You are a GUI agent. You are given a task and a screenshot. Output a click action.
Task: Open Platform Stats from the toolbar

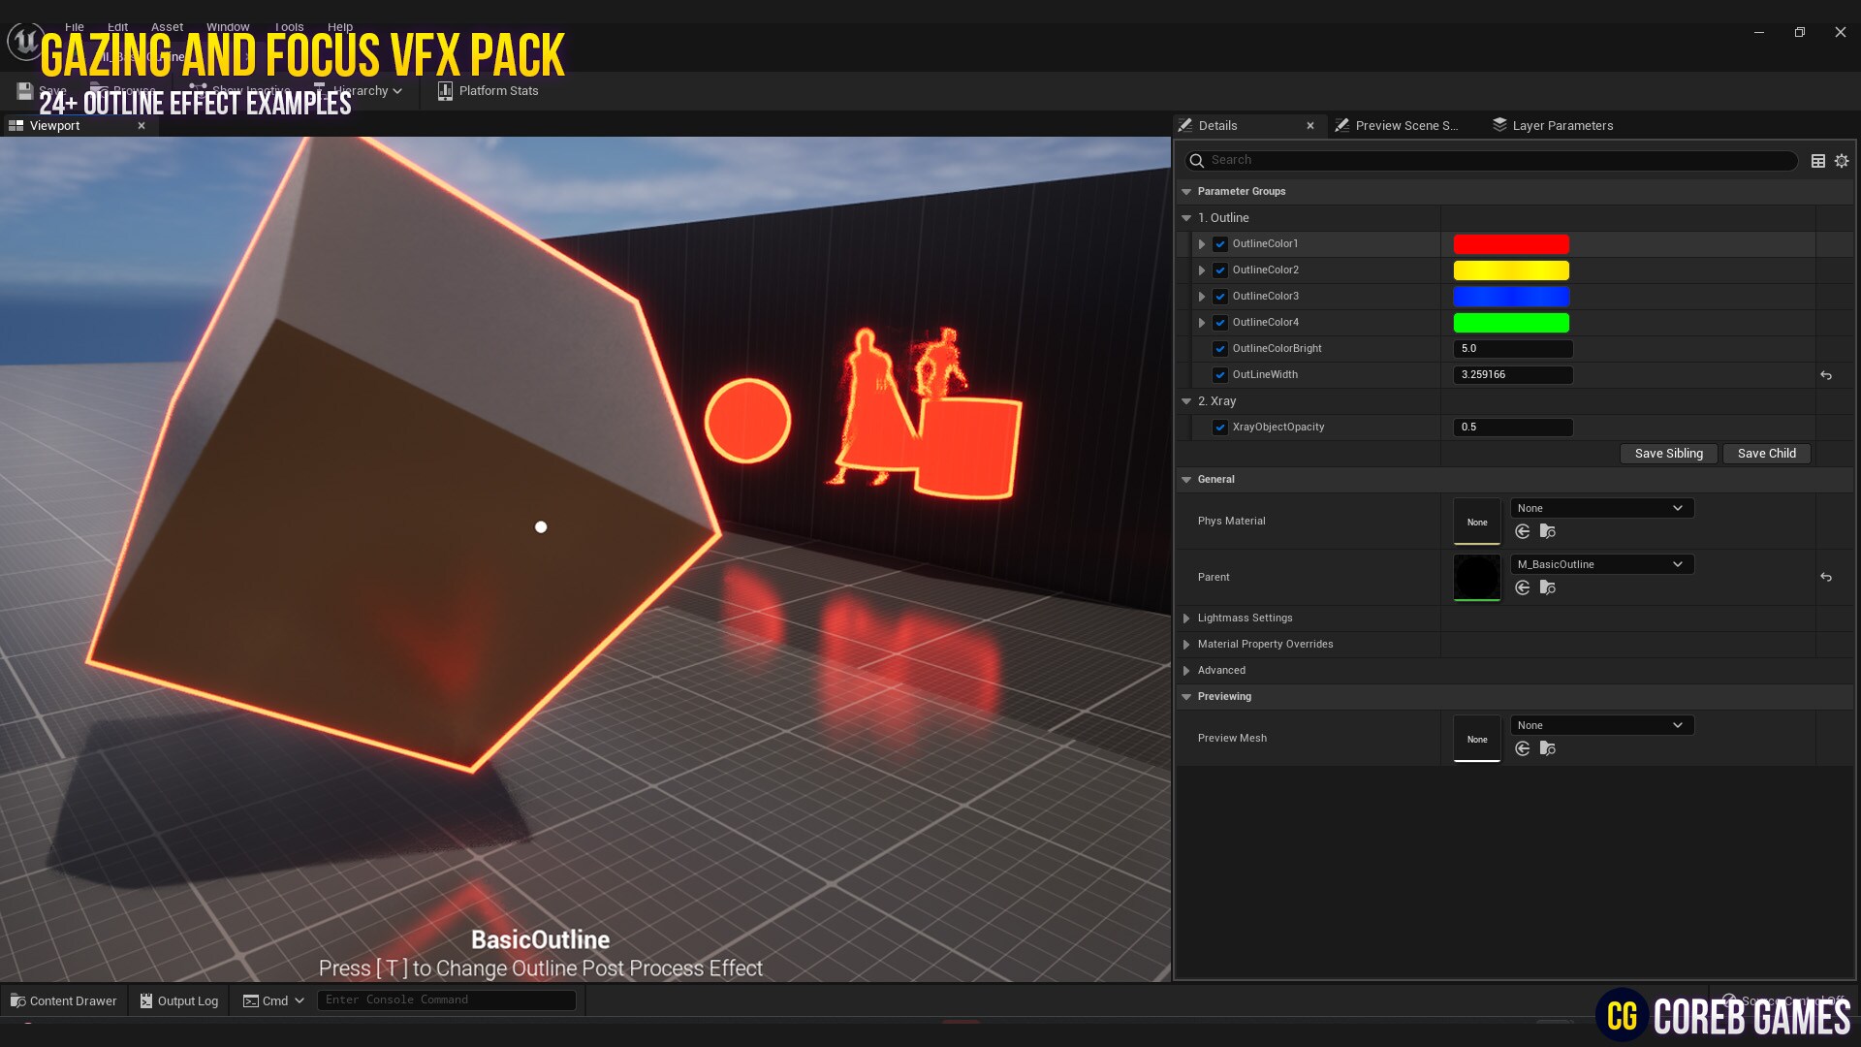(488, 90)
